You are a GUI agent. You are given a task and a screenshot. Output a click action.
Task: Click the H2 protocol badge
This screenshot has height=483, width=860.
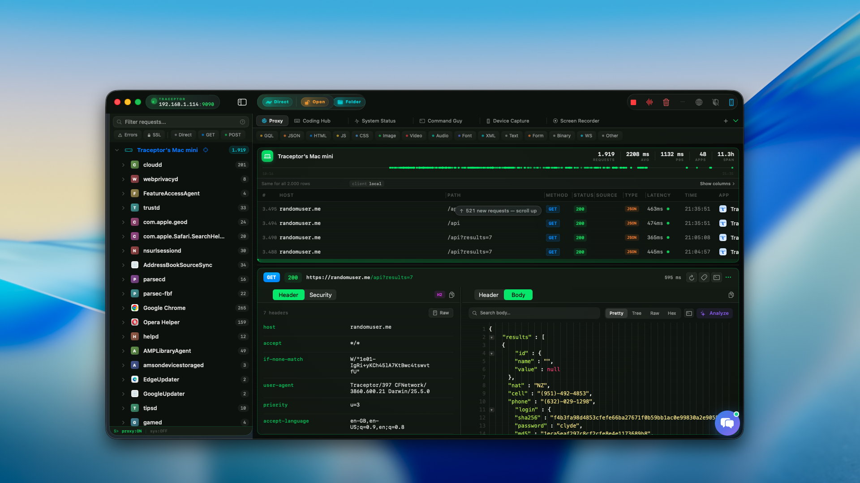[x=439, y=295]
